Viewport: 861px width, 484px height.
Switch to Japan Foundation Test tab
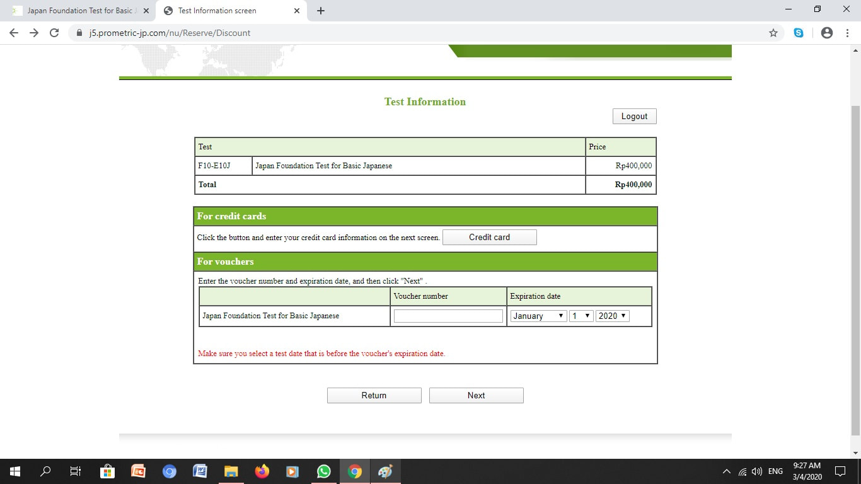80,11
